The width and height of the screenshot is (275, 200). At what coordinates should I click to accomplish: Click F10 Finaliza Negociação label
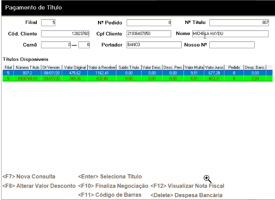pyautogui.click(x=113, y=186)
